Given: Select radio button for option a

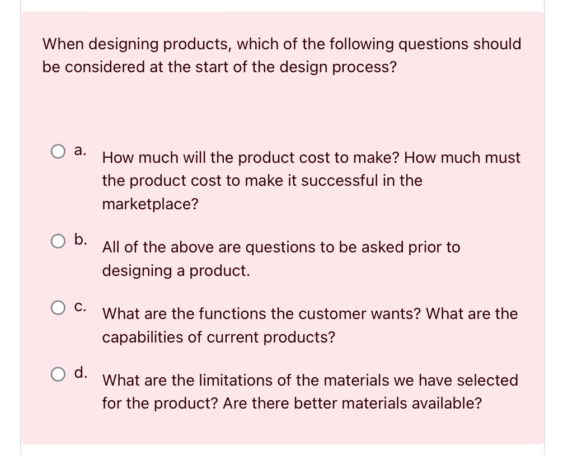Looking at the screenshot, I should [x=58, y=151].
